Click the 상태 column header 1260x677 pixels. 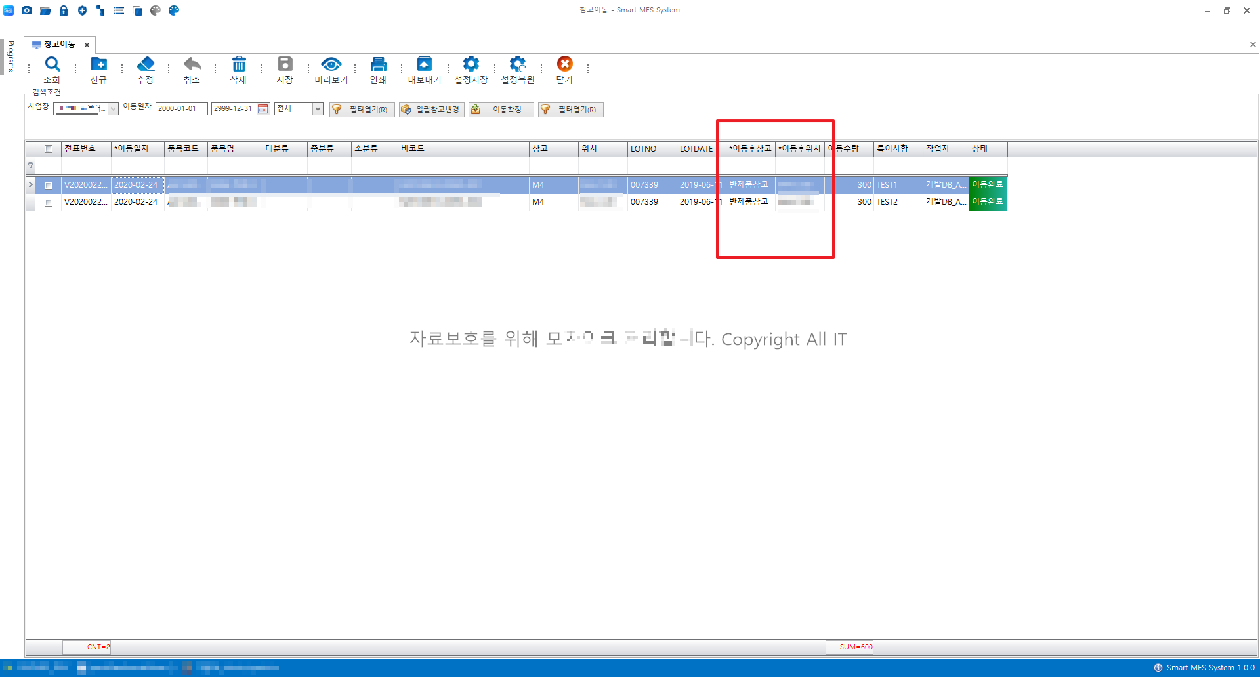tap(988, 149)
